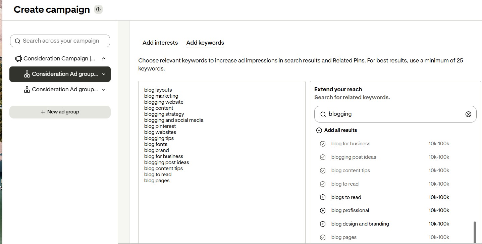Select the highlighted Consideration Ad group
Screen dimensions: 482x244
point(60,74)
